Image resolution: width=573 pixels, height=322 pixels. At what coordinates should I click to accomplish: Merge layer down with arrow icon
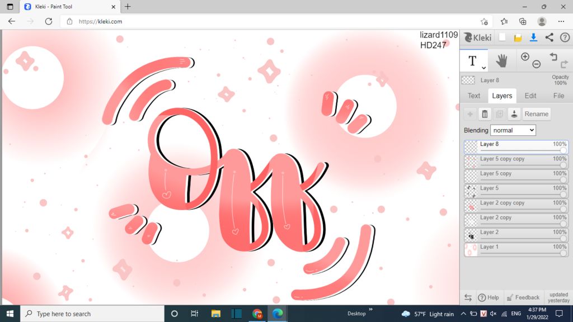(514, 114)
